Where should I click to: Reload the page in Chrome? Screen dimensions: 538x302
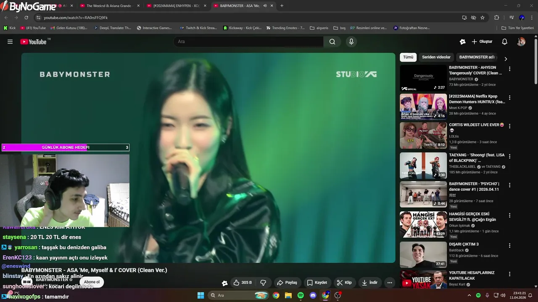[x=26, y=18]
